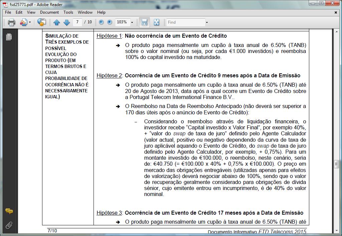Open the Tools menu
The width and height of the screenshot is (342, 236).
(68, 12)
